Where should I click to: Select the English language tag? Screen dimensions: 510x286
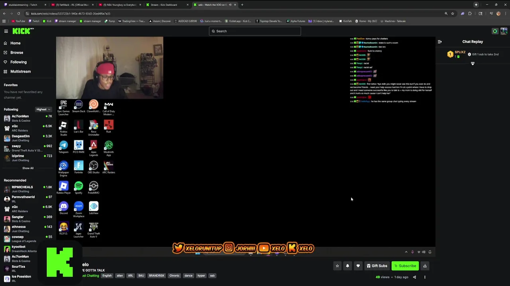pos(107,276)
